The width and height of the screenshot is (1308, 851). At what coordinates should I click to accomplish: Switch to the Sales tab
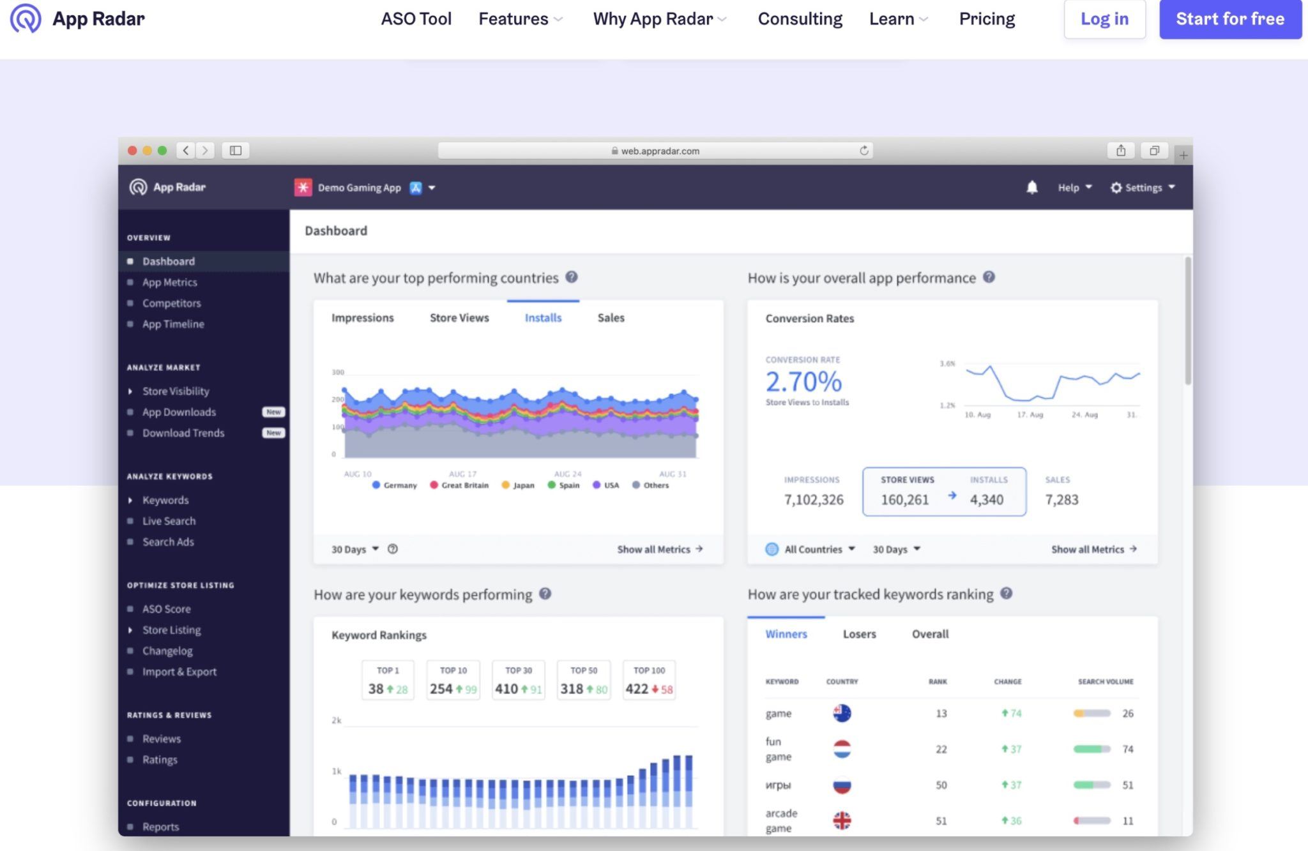coord(611,317)
